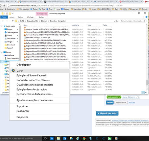Collapse the Accès rapide tree node
Screen dimensions: 149x141
2,26
